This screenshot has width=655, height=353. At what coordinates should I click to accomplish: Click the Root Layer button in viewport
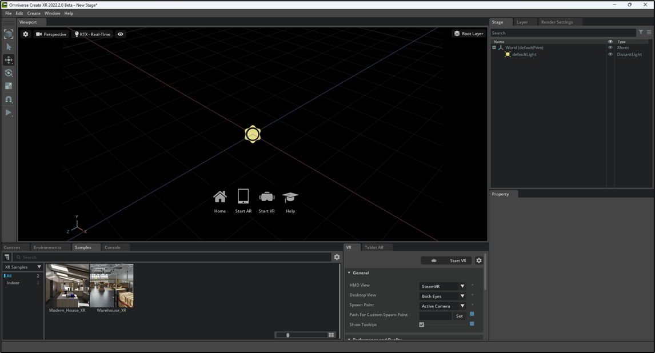pyautogui.click(x=468, y=33)
